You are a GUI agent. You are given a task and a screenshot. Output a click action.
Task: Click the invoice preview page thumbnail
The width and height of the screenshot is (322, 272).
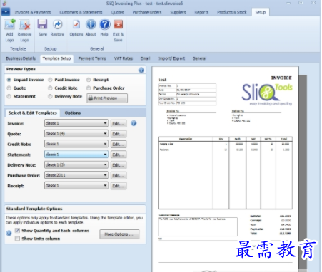[225, 169]
